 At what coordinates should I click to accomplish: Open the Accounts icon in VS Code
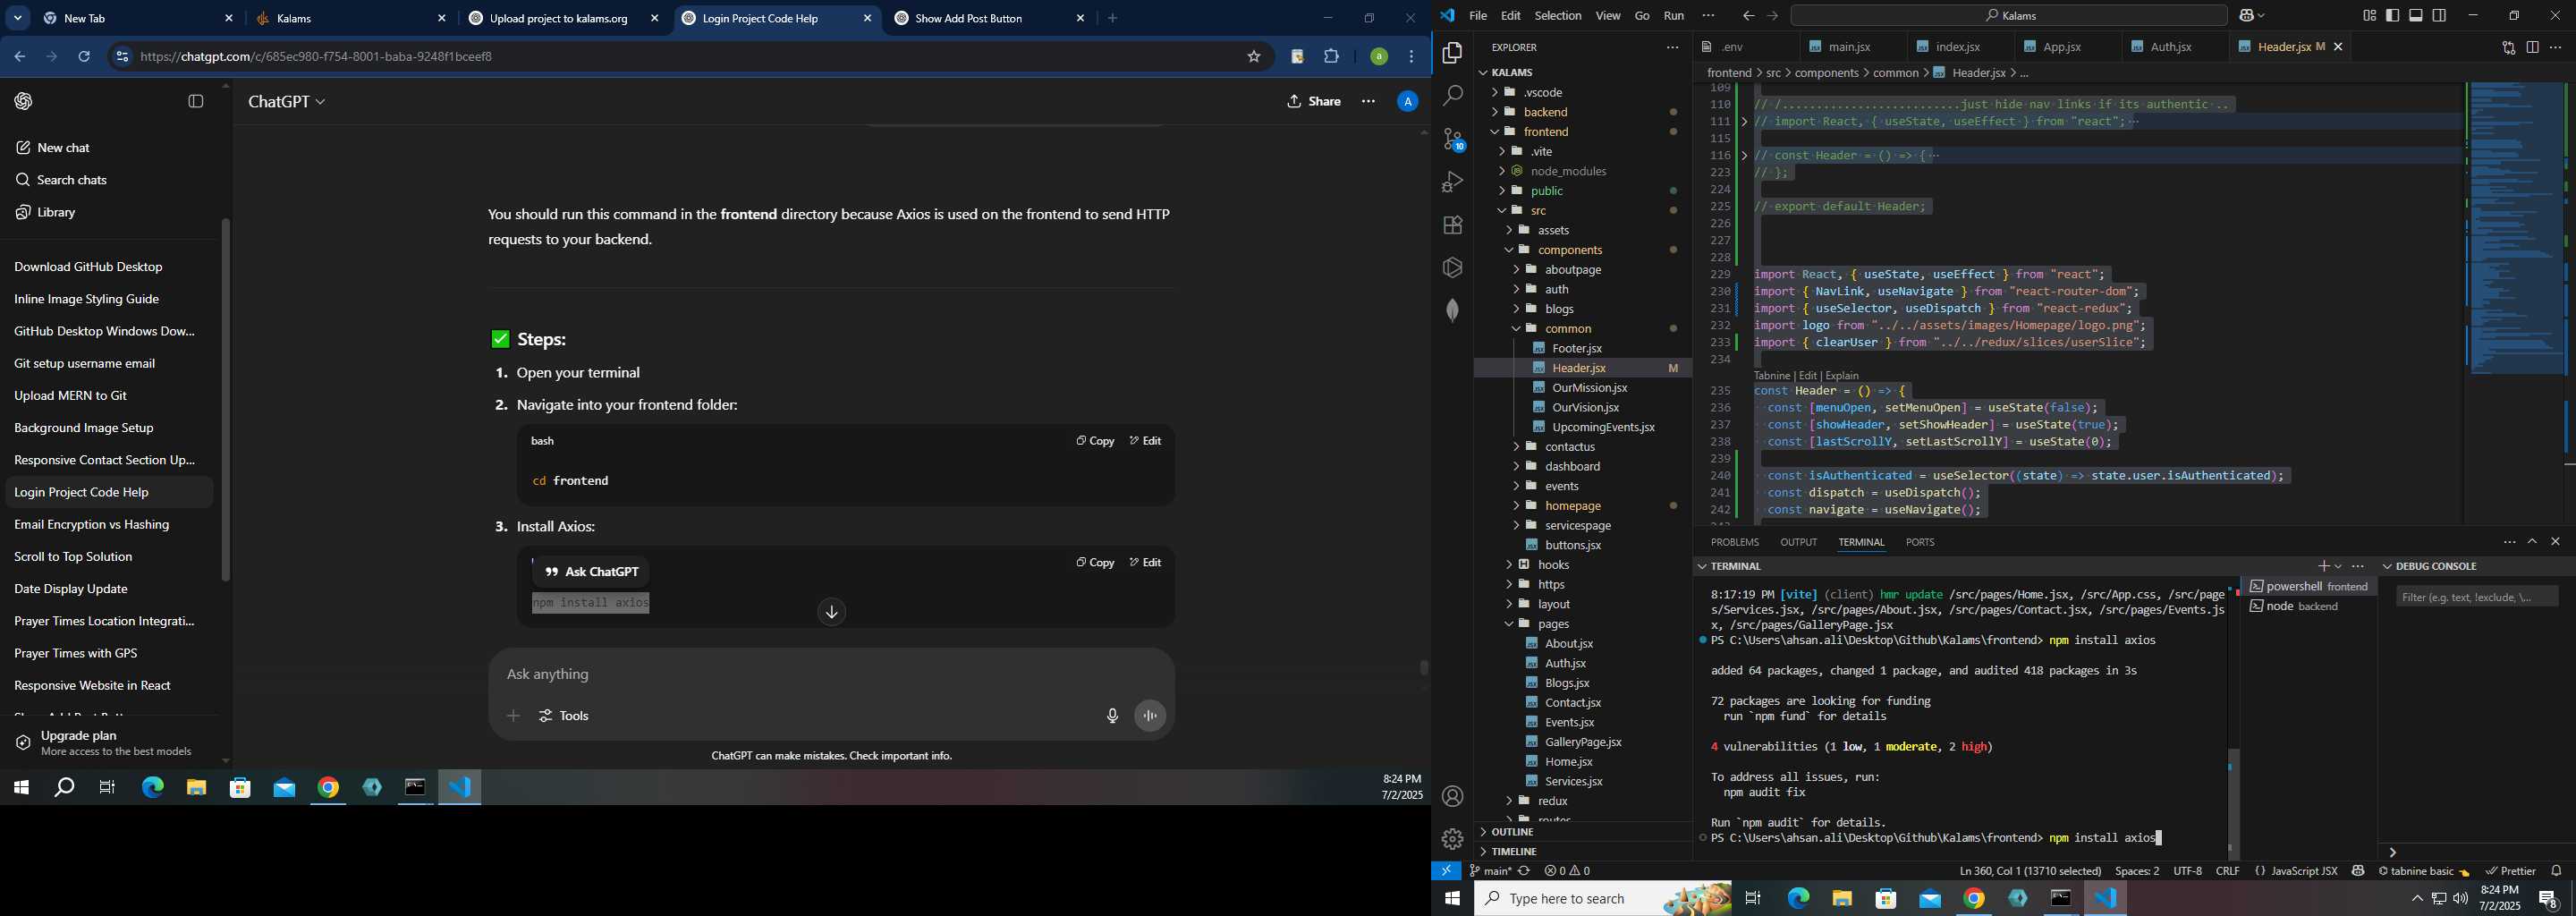(1452, 796)
